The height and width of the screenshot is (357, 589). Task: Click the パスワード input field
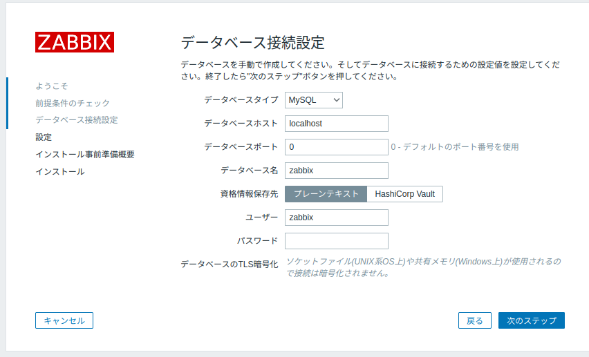[337, 241]
